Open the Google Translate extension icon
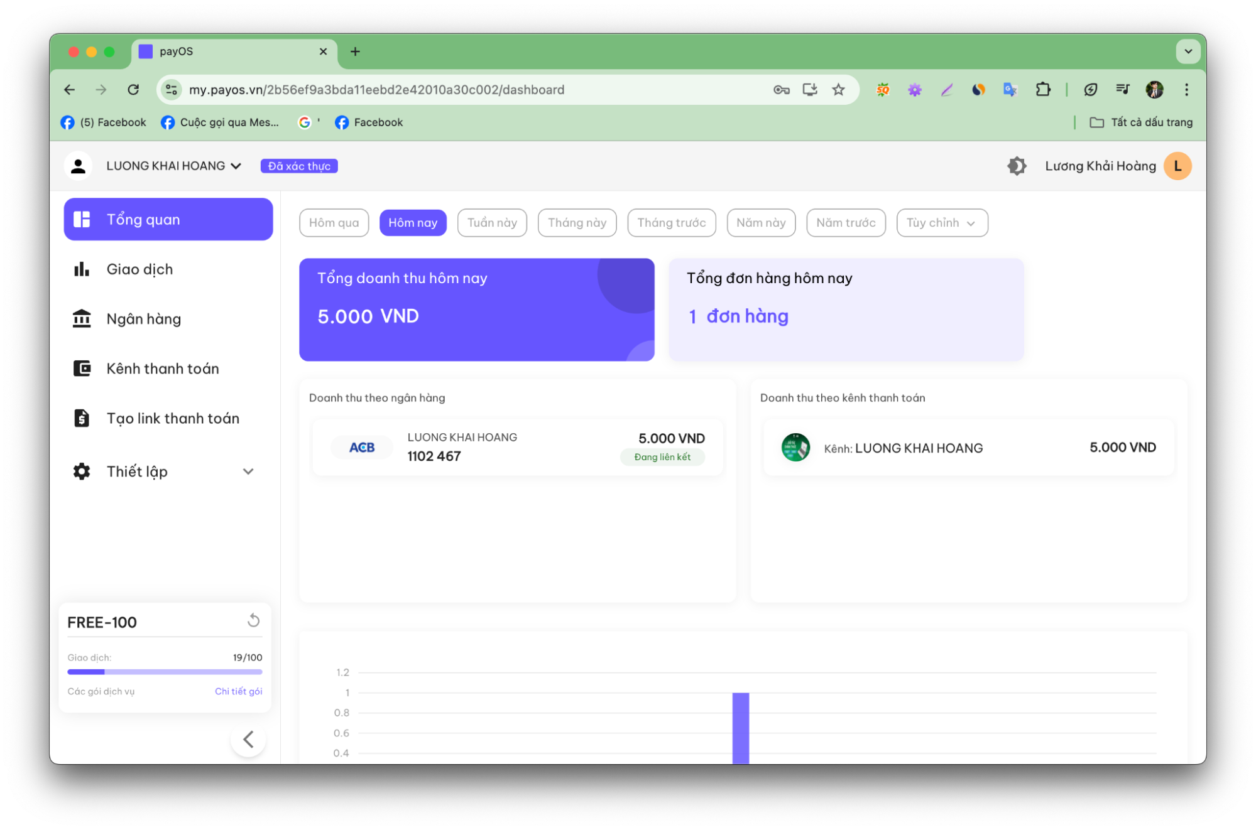The height and width of the screenshot is (830, 1256). (1010, 90)
